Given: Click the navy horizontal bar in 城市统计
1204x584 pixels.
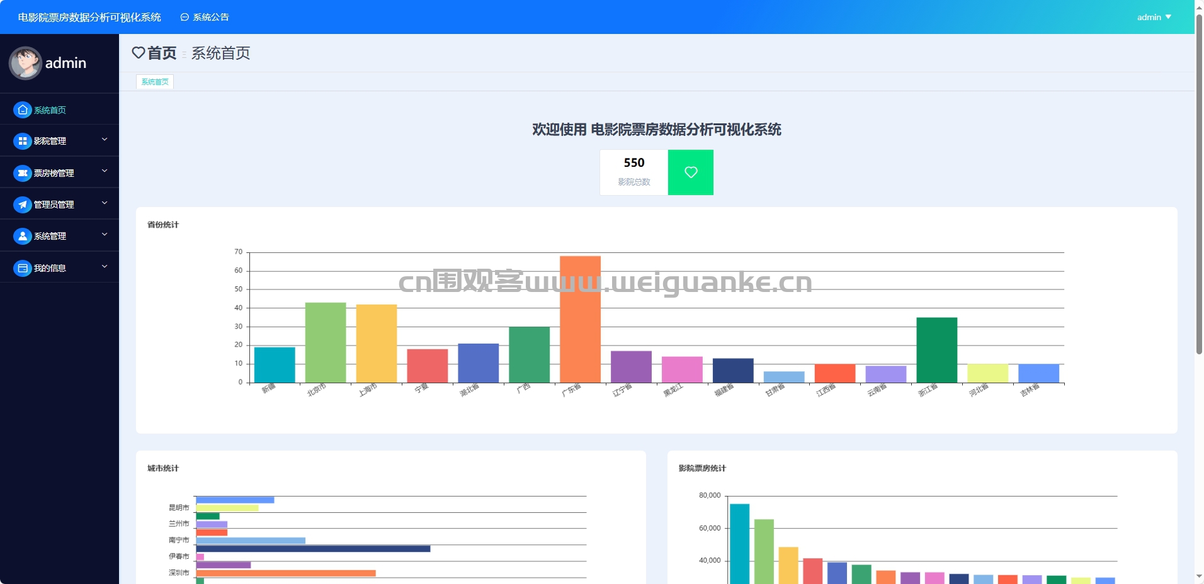Looking at the screenshot, I should (313, 549).
